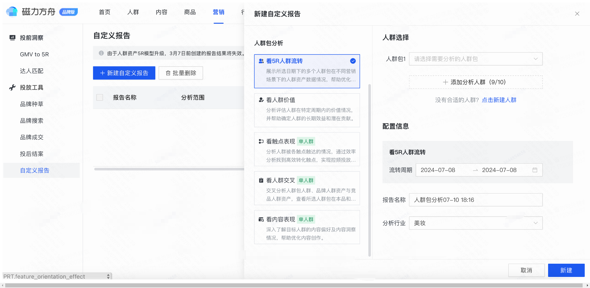Click the 投放工具 wrench icon
The image size is (590, 288).
click(12, 87)
